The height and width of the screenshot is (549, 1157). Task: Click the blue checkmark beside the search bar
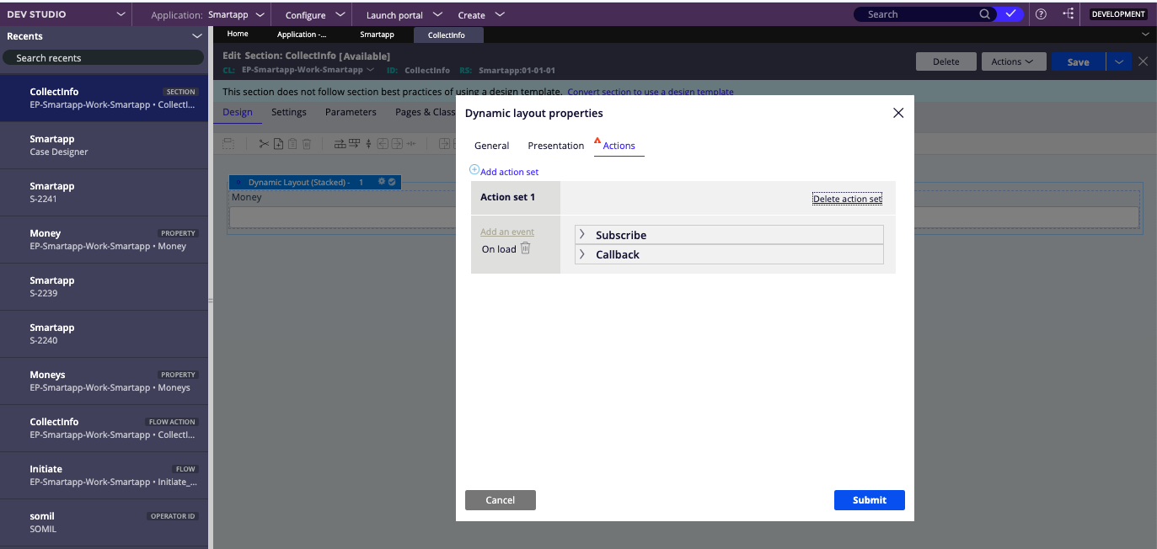tap(1010, 14)
